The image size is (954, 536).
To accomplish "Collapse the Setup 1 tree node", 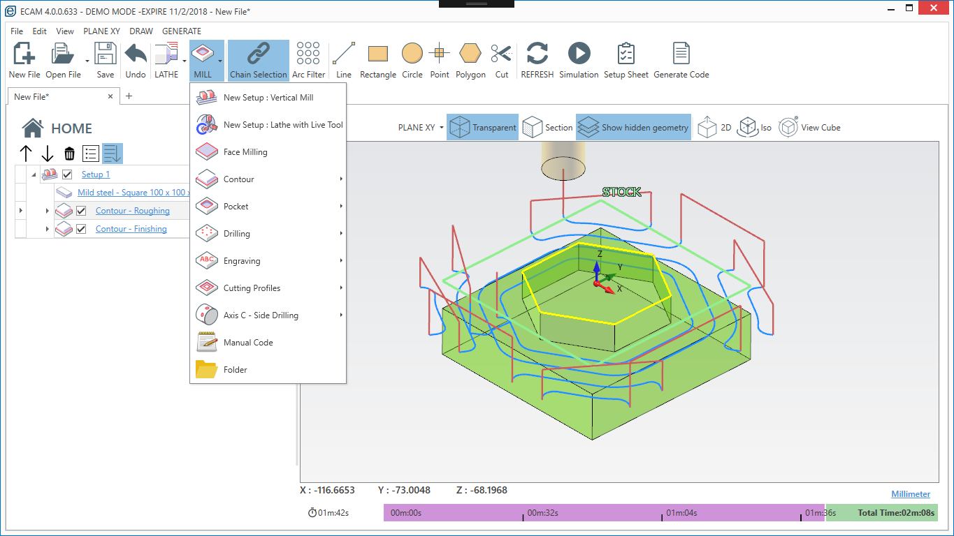I will tap(33, 174).
